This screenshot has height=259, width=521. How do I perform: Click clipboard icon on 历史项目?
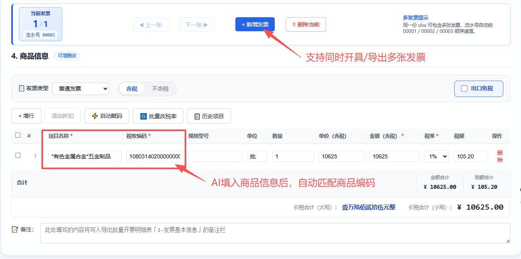coord(197,116)
